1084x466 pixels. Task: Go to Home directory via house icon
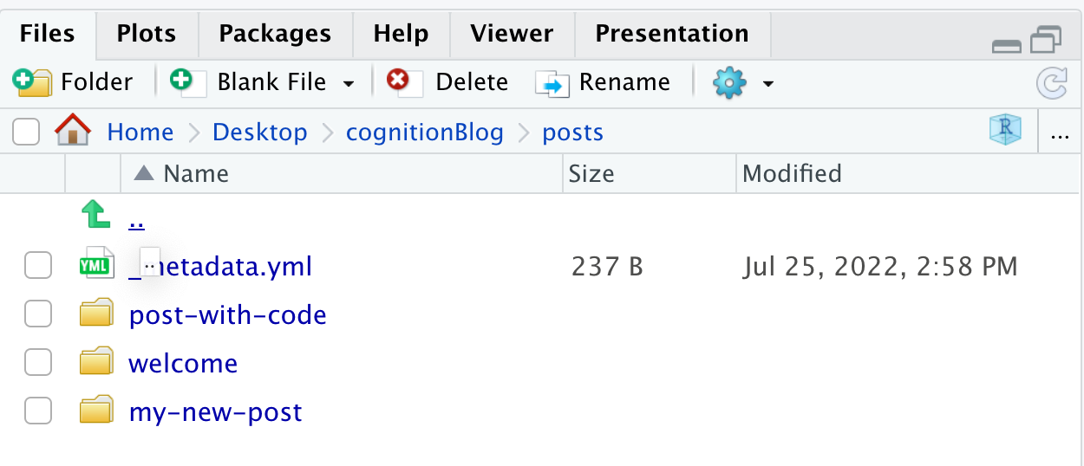[72, 132]
